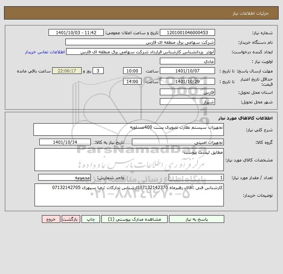283x274 pixels.
Task: Click buyer notes box with phone numbers
Action: tap(129, 195)
